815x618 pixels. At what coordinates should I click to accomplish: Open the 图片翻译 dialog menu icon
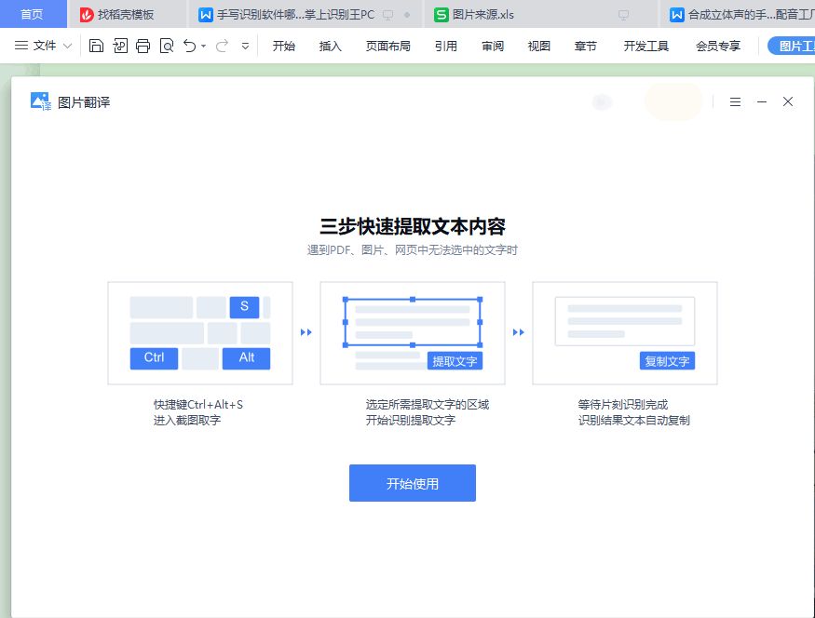point(735,101)
